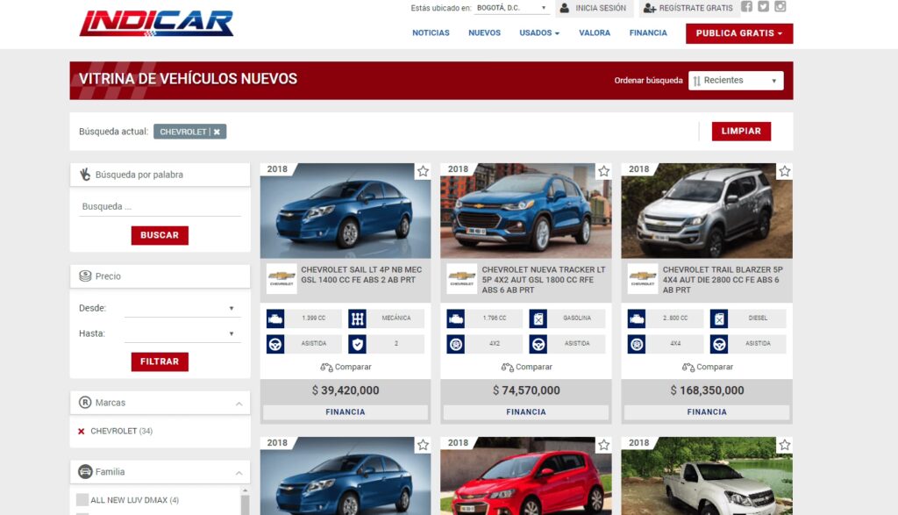Favorite the Trail Blazer star icon
Viewport: 898px width, 515px height.
tap(784, 171)
